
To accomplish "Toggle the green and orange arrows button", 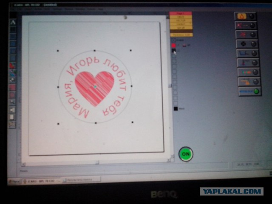I will click(x=249, y=72).
